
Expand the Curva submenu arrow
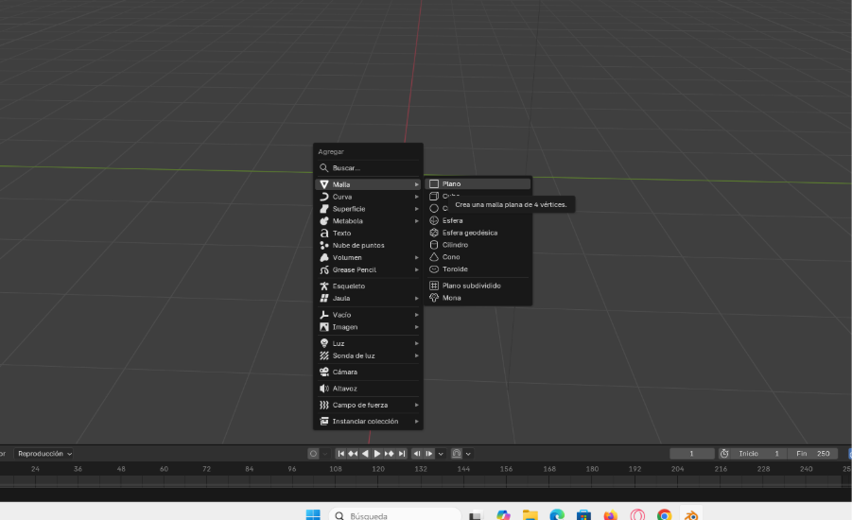(416, 197)
